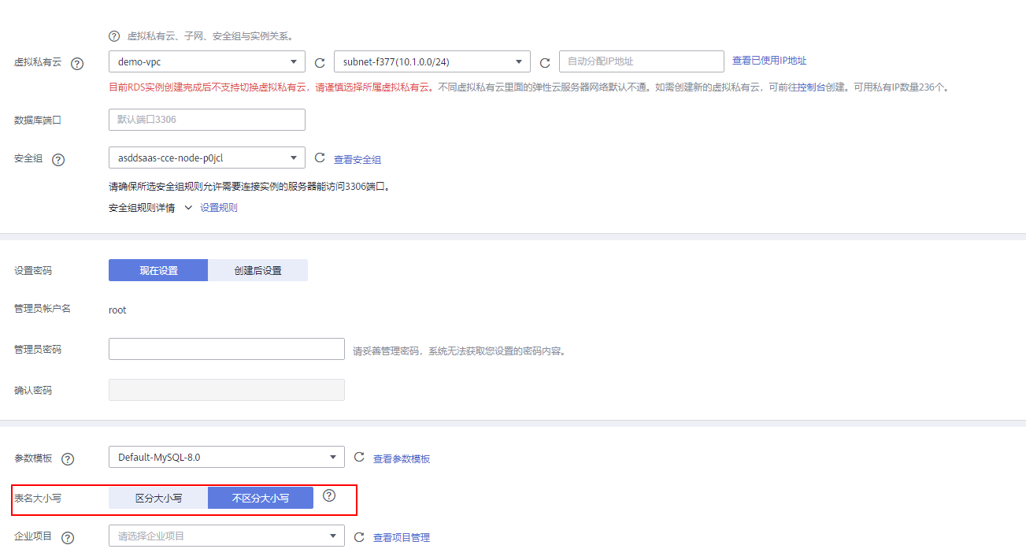Refresh the enterprise project list
Viewport: 1026px width, 560px height.
tap(359, 537)
